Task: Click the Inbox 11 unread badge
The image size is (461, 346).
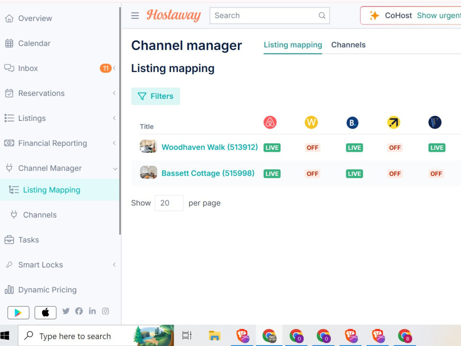Action: pyautogui.click(x=106, y=68)
